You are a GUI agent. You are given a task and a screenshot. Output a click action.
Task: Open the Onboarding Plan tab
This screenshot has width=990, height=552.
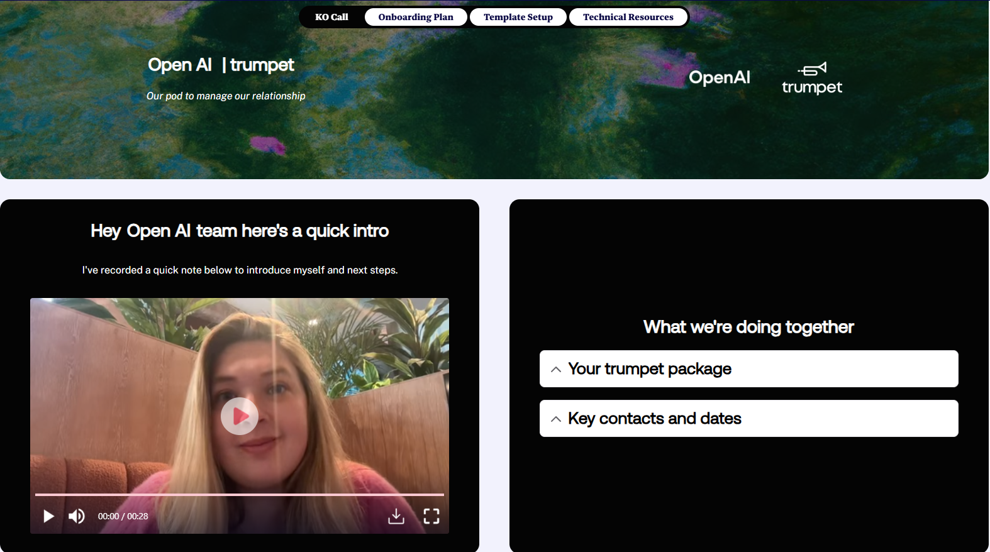point(416,17)
